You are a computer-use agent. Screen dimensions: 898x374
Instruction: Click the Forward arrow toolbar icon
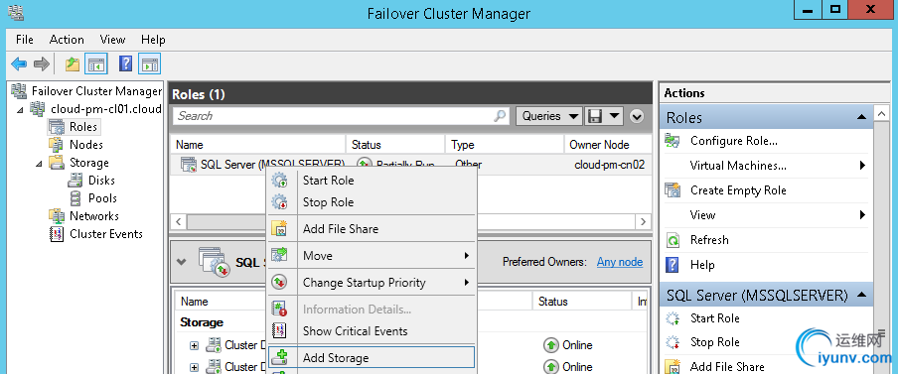click(42, 64)
